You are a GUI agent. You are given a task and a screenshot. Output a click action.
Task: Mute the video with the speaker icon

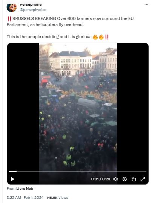[115, 179]
